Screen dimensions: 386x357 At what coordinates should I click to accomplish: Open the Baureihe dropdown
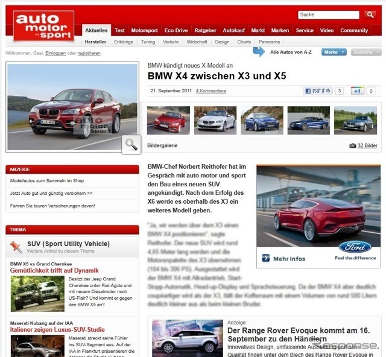(366, 52)
